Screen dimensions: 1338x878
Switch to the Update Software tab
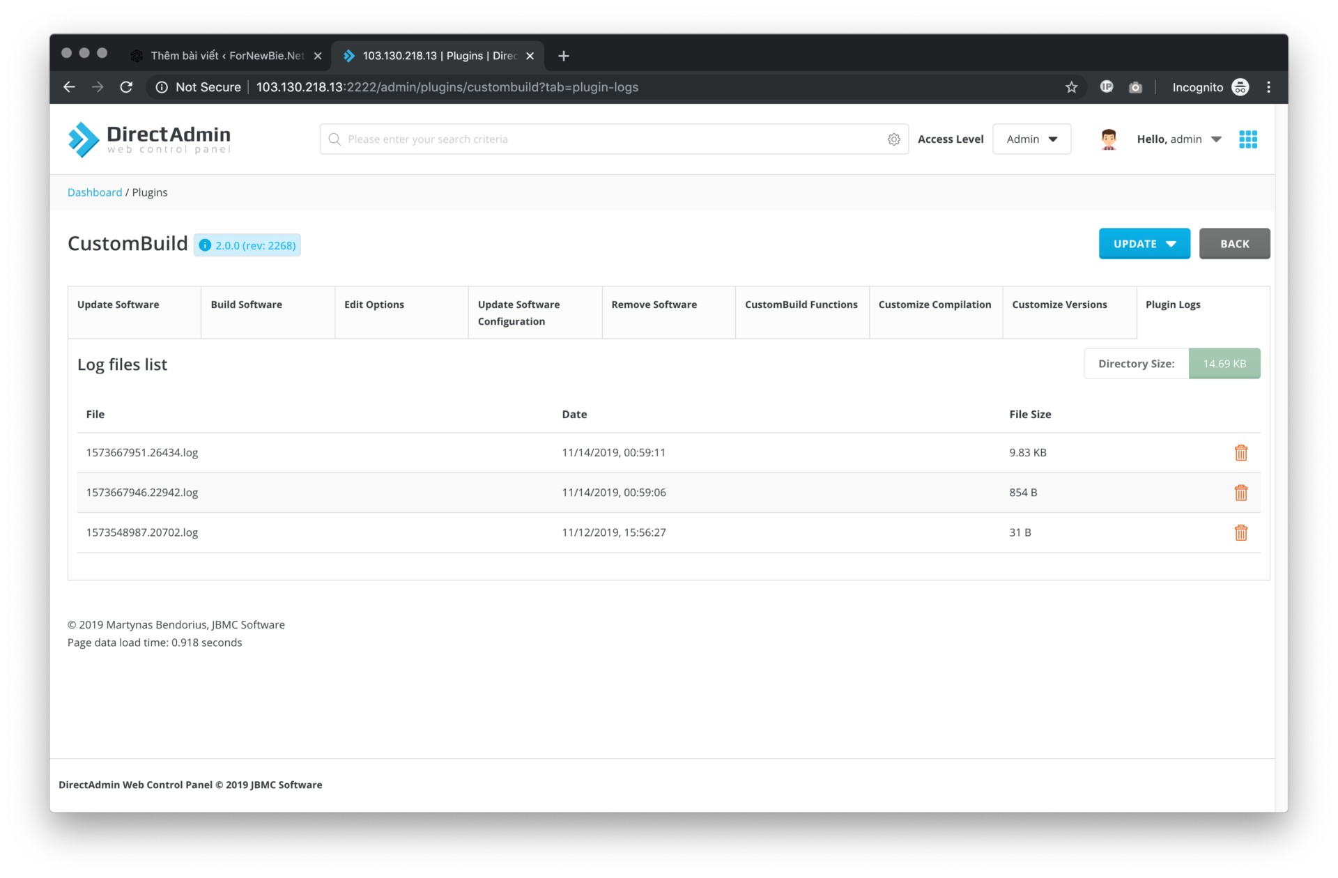pyautogui.click(x=134, y=312)
